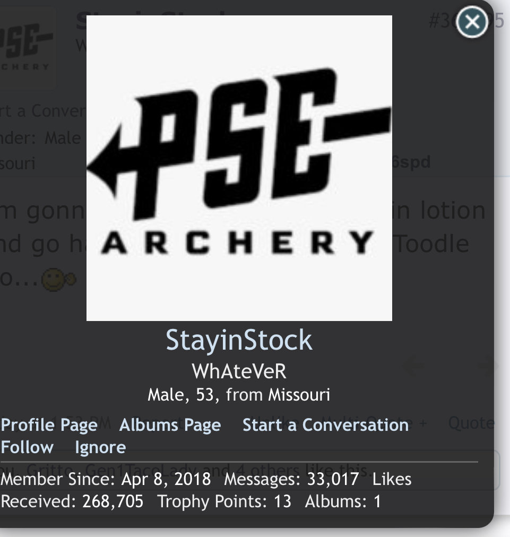Click the dimmed post number beside close icon

click(x=466, y=21)
